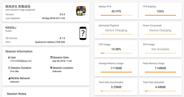Select the Power Consumed card
184x97 pixels.
click(x=160, y=30)
